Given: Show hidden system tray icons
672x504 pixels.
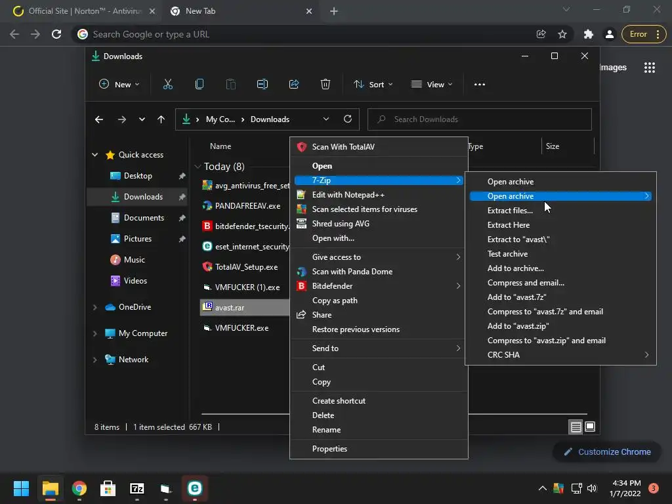Looking at the screenshot, I should click(x=542, y=488).
